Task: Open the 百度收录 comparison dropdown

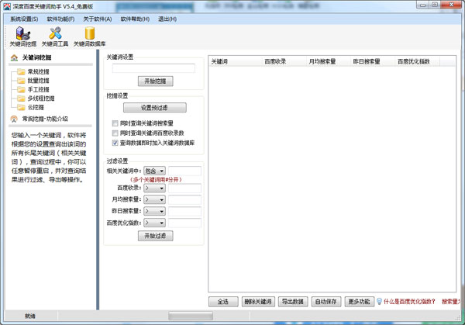Action: [154, 188]
